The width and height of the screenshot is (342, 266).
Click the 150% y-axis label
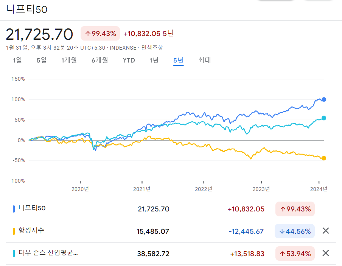18,79
